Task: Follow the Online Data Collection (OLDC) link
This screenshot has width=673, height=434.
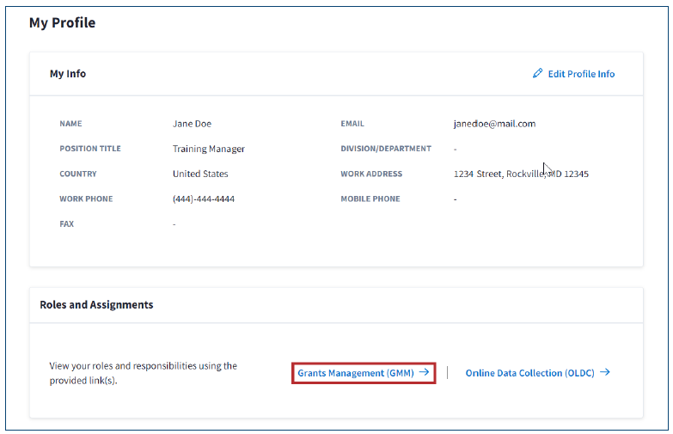Action: click(x=529, y=373)
